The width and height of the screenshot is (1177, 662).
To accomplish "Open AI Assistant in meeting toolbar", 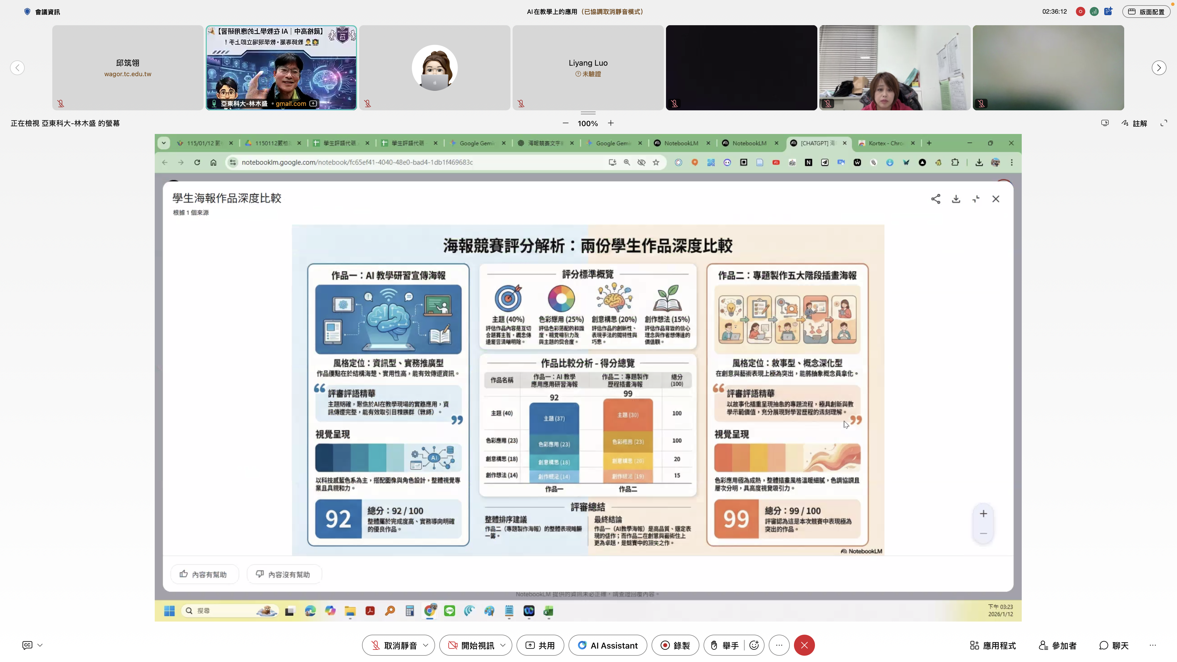I will point(608,645).
